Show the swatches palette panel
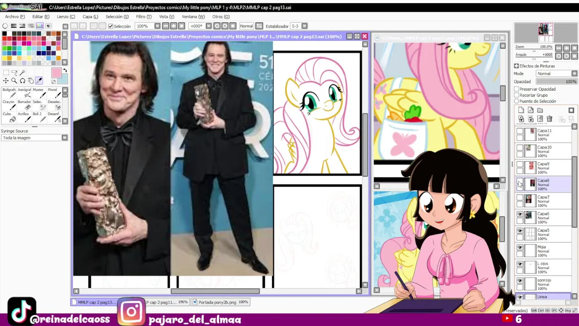 coord(40,26)
